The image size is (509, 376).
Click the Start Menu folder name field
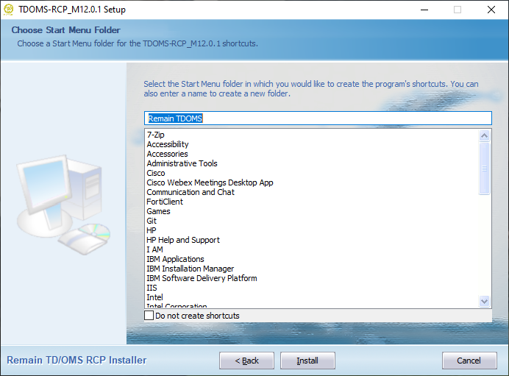click(317, 118)
